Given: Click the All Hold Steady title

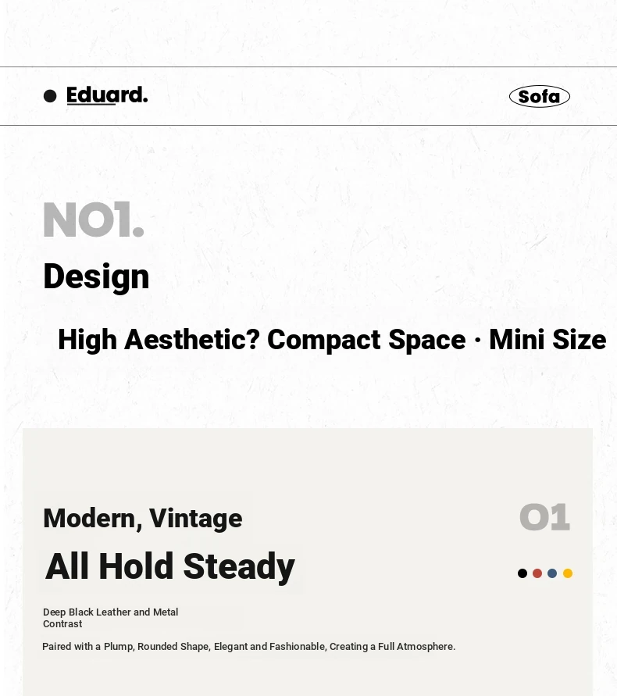Looking at the screenshot, I should click(x=170, y=566).
